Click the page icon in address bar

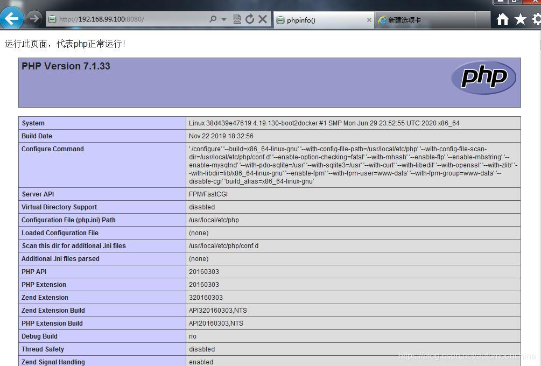52,19
